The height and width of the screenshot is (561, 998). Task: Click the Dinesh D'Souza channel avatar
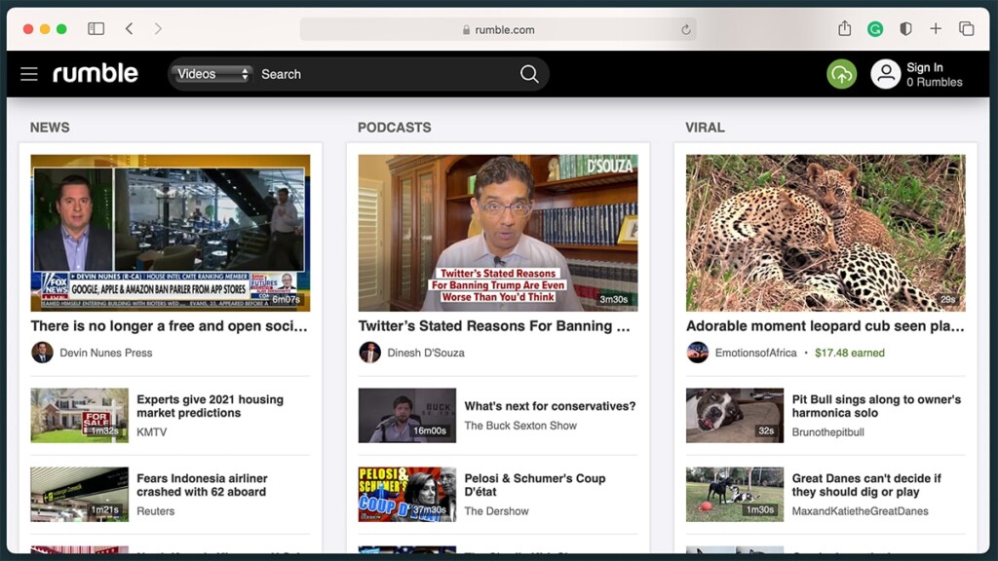coord(369,353)
